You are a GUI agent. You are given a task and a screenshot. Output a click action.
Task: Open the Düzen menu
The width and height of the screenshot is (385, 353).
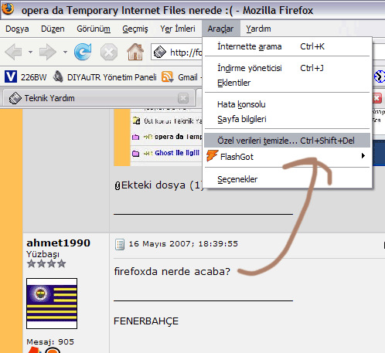[x=53, y=29]
